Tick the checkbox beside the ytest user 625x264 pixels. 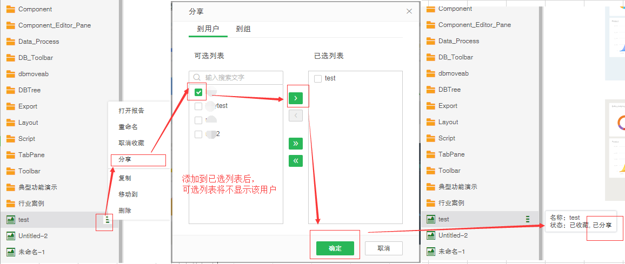(x=198, y=106)
